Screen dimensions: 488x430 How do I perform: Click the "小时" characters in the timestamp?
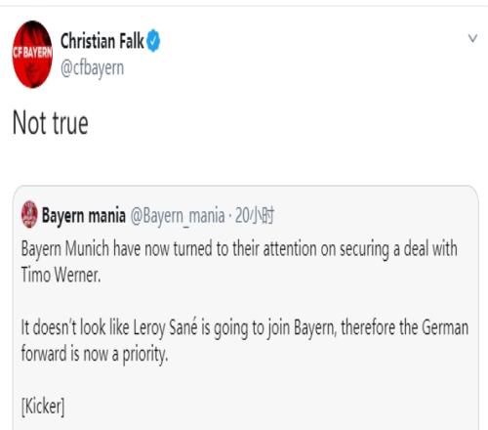coord(263,215)
